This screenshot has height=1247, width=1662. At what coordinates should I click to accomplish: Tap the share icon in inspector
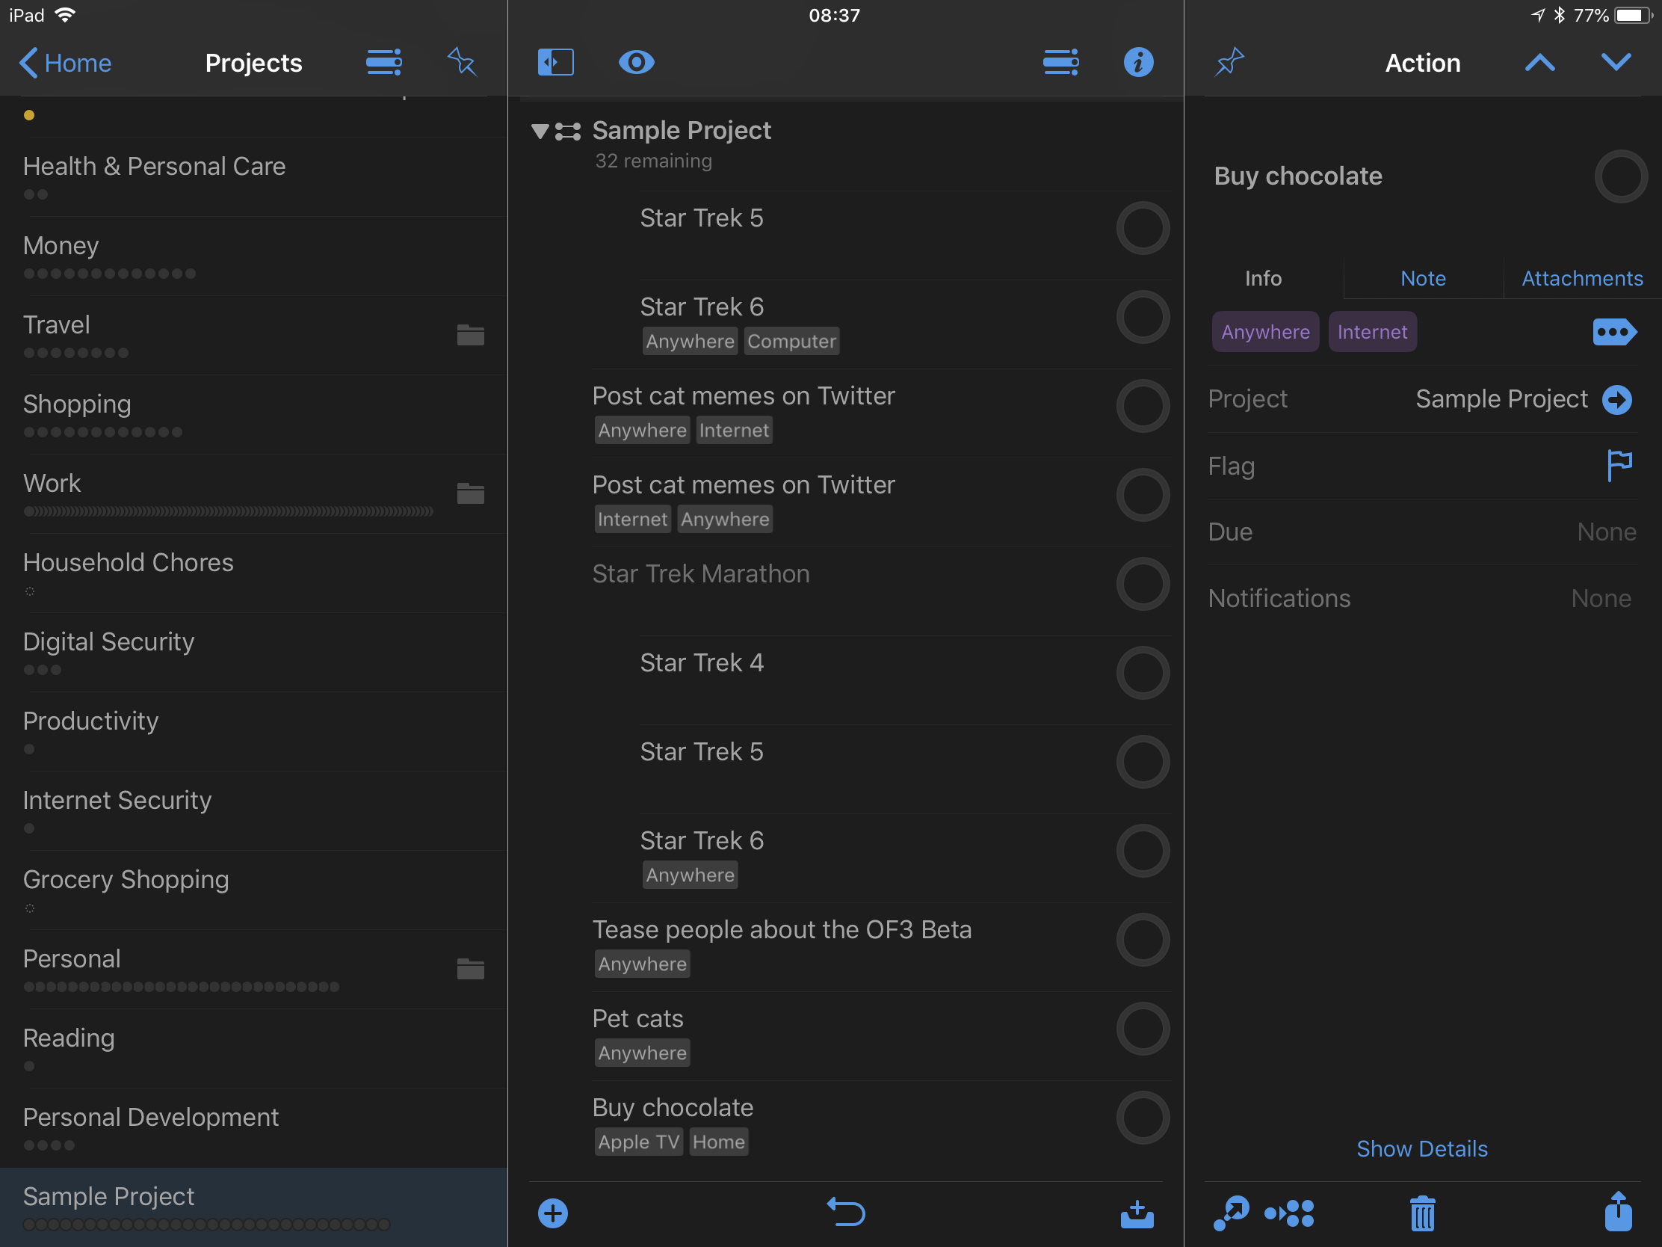coord(1618,1211)
